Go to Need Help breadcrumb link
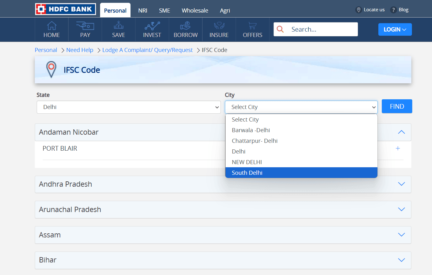Screen dimensions: 432x275 pos(80,50)
